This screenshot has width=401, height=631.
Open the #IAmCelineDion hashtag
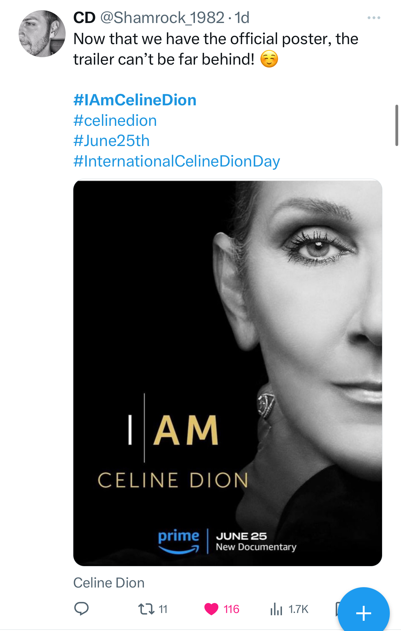[135, 100]
